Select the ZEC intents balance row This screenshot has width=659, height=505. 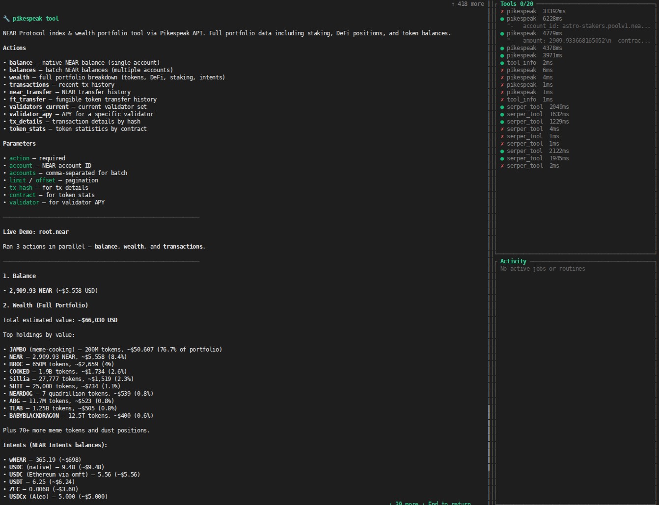click(40, 489)
